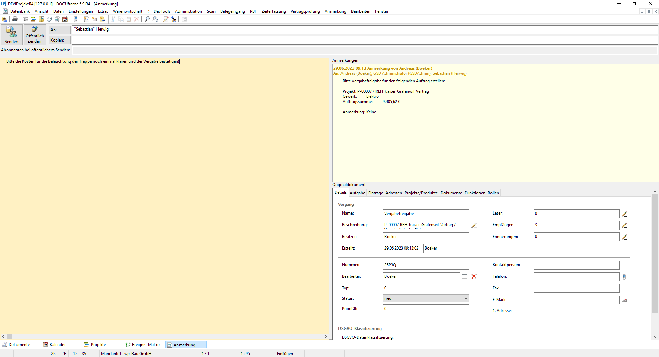The image size is (659, 357).
Task: Open the Zeiterfassung menu
Action: (274, 11)
